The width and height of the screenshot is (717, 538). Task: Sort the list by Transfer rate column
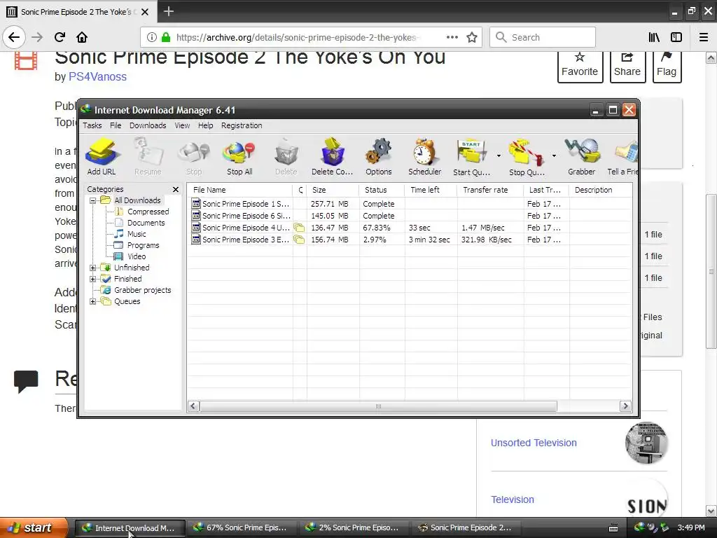tap(490, 190)
